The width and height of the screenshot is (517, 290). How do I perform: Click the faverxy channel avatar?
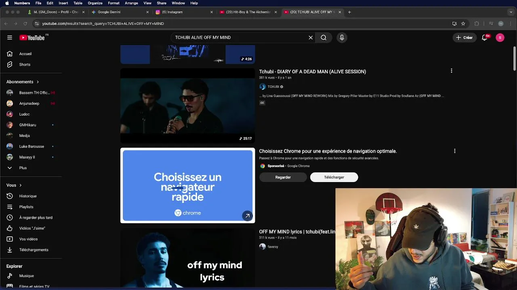(262, 246)
